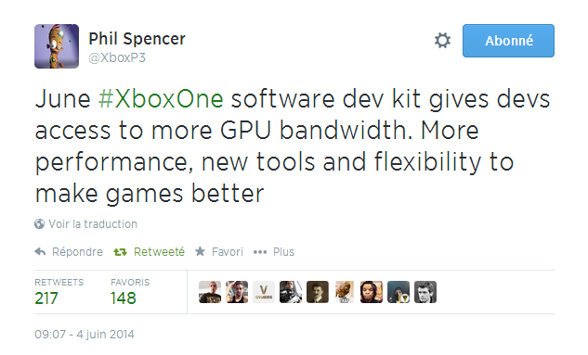This screenshot has width=588, height=355.
Task: Open Phil Spencer's profile avatar
Action: pos(57,46)
